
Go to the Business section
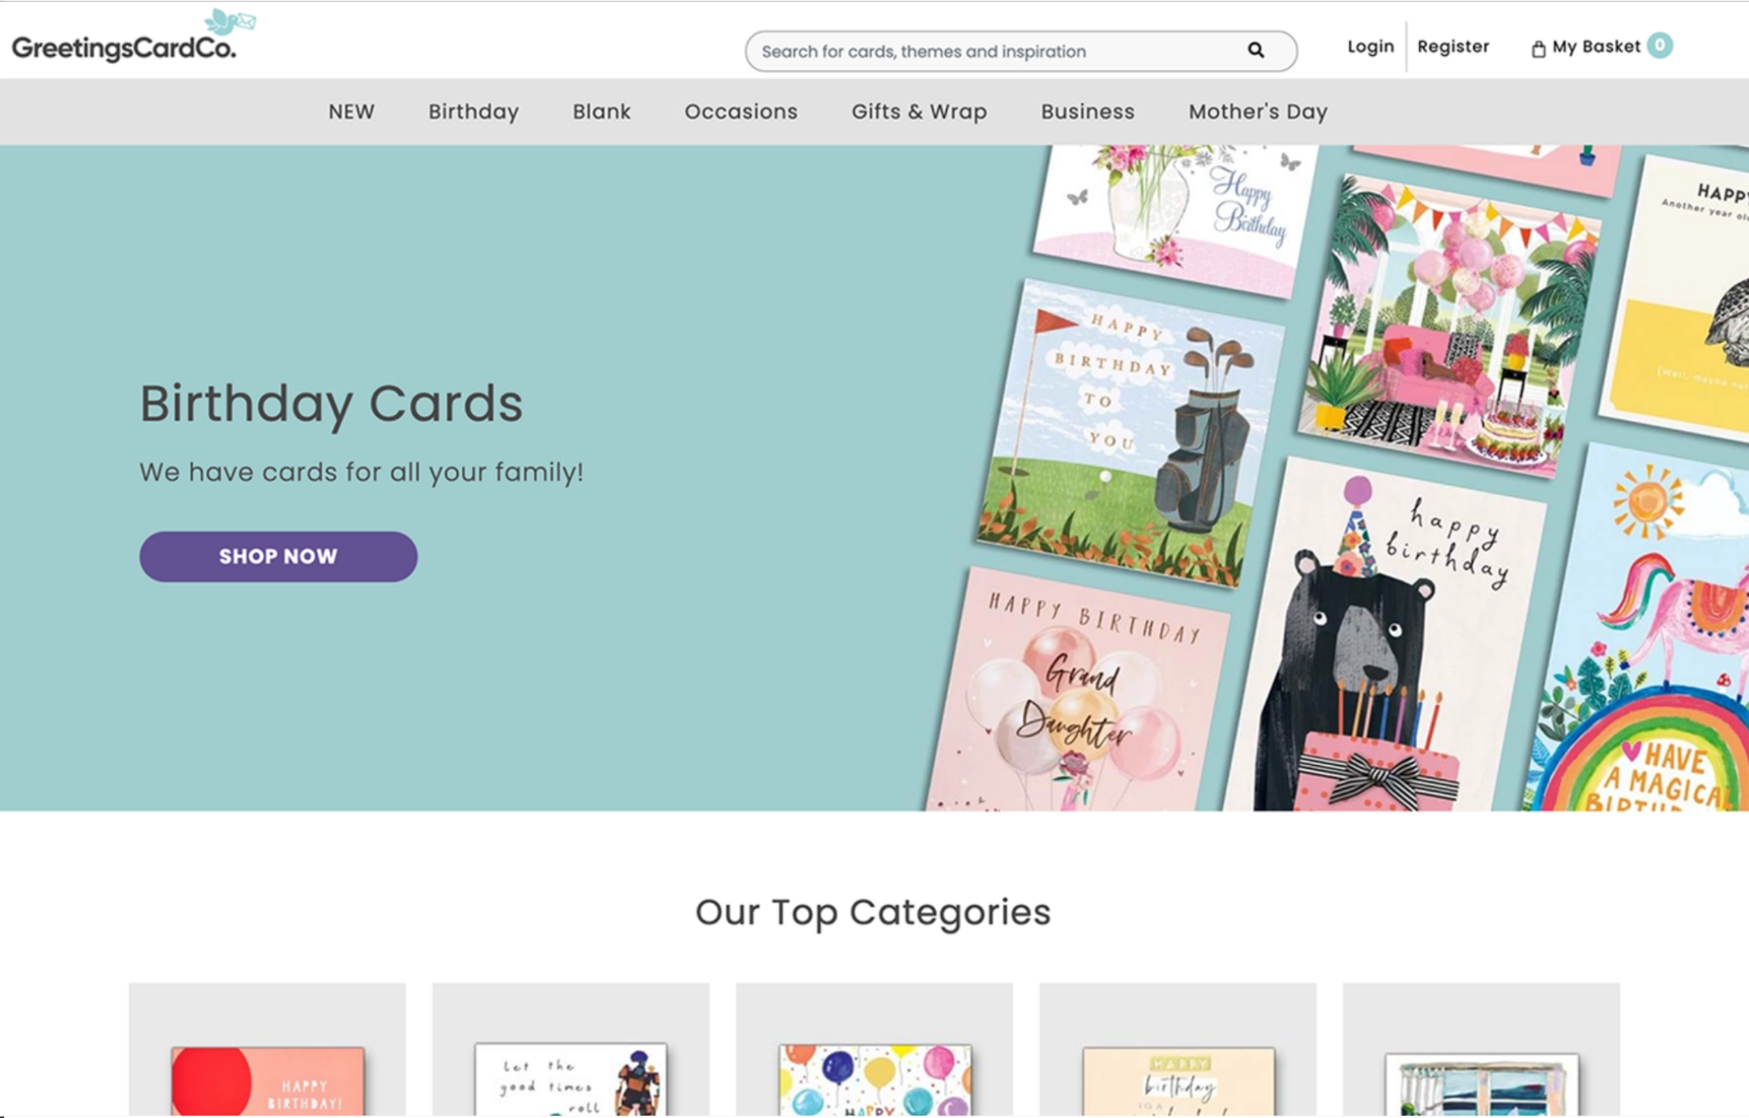[x=1088, y=112]
